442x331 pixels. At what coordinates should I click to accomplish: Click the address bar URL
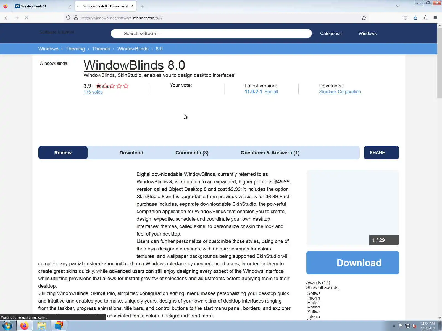[x=122, y=18]
